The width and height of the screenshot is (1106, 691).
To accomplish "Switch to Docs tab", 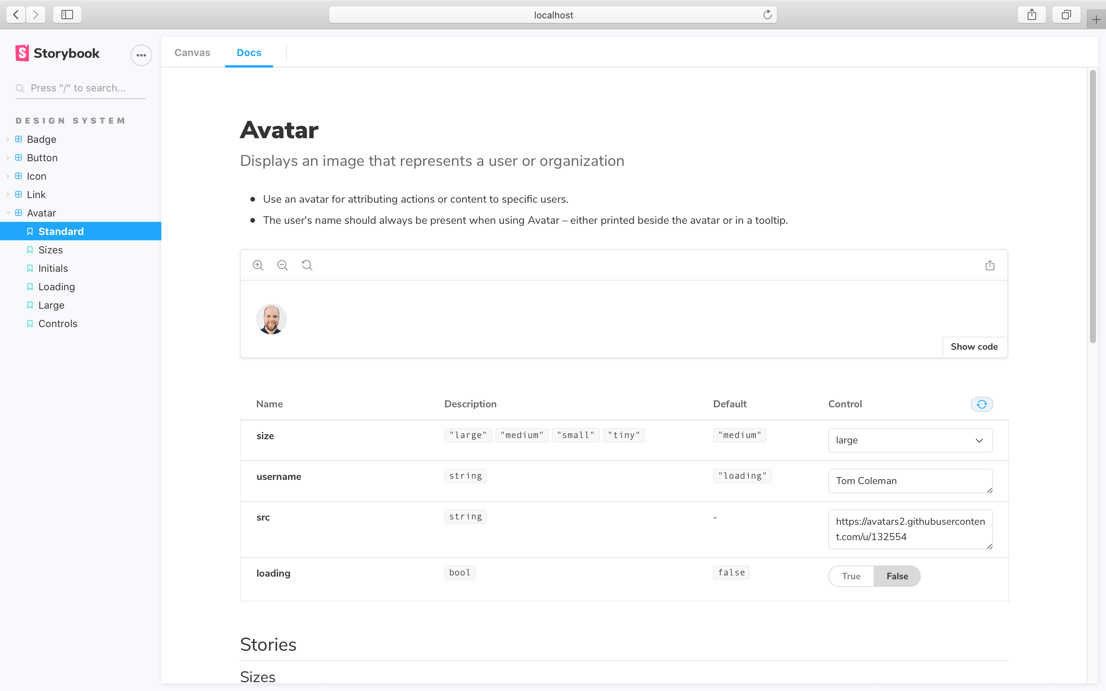I will coord(249,52).
